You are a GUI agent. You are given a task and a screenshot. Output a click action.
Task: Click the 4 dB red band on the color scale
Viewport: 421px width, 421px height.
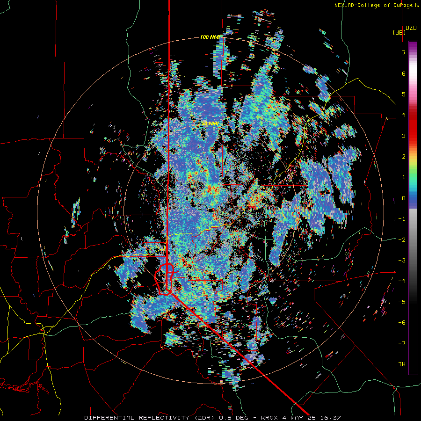click(413, 115)
